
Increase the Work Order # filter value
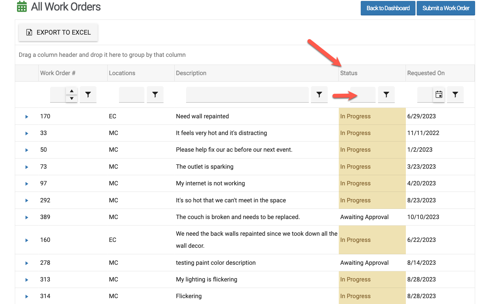[72, 91]
